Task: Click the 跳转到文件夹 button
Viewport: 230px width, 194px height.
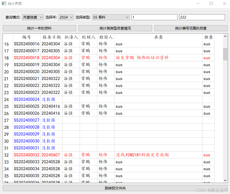Action: click(115, 188)
